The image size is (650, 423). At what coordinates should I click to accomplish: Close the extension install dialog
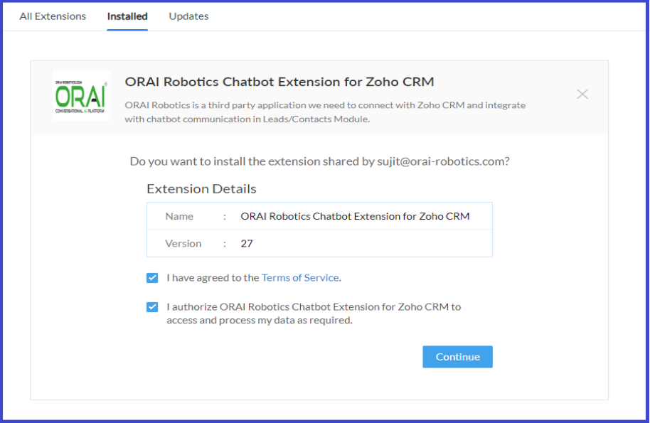click(582, 94)
